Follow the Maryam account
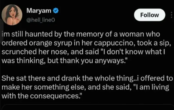174x110 pixels. [x=150, y=15]
